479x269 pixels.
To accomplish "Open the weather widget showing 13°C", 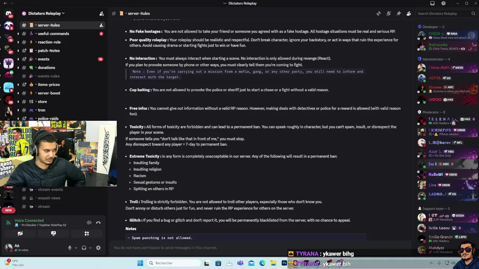I will coord(14,263).
